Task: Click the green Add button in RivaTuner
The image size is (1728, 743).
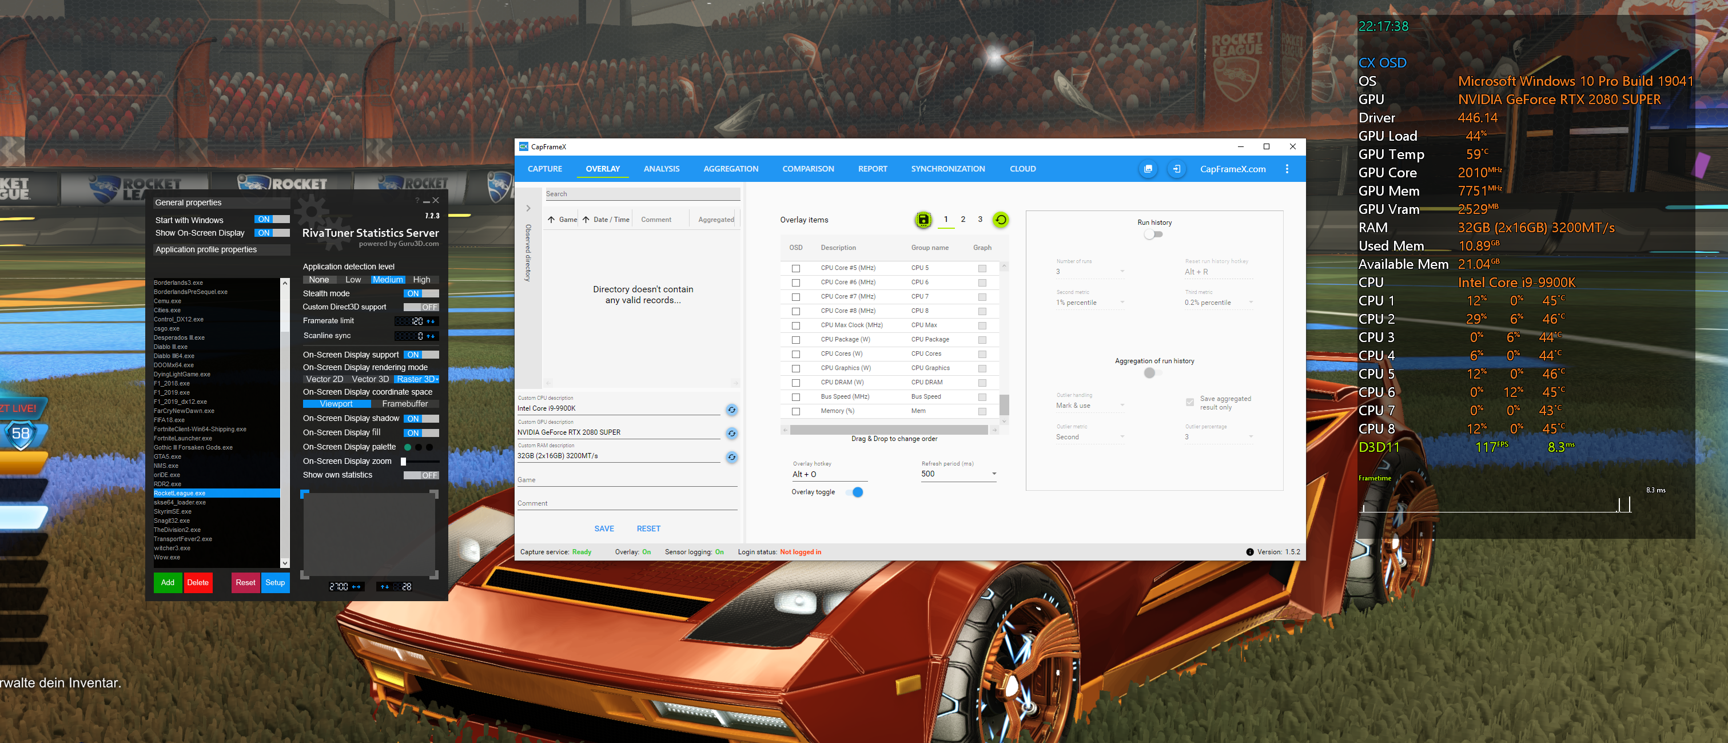Action: [x=168, y=583]
